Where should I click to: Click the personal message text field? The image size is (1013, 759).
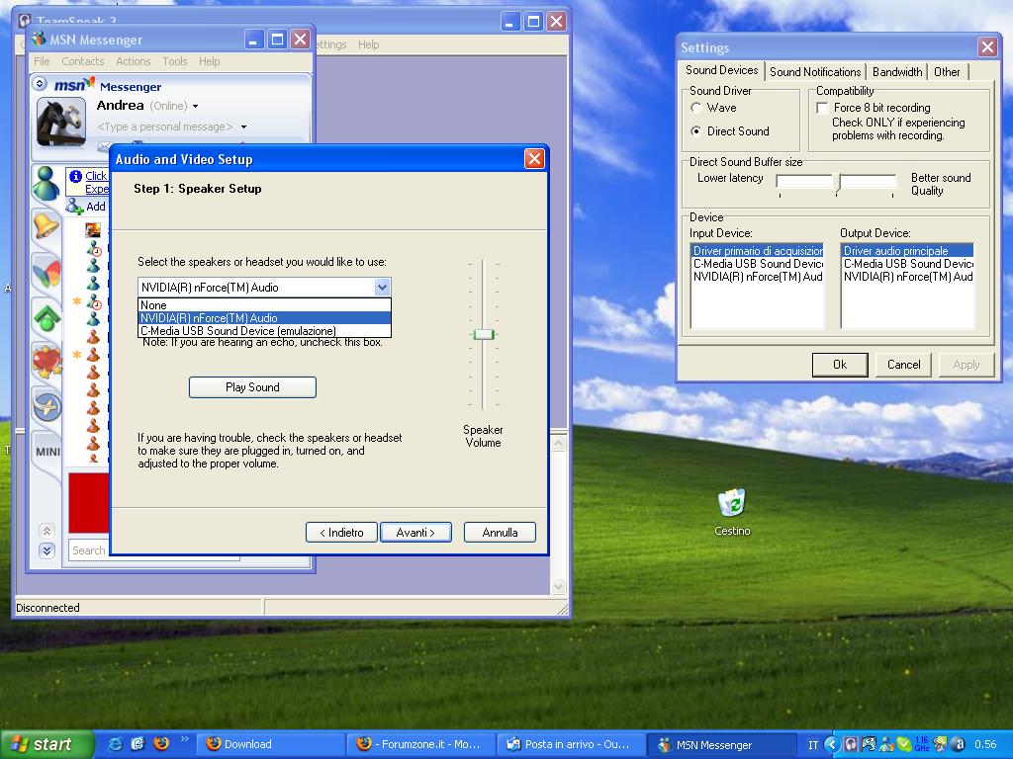tap(165, 127)
